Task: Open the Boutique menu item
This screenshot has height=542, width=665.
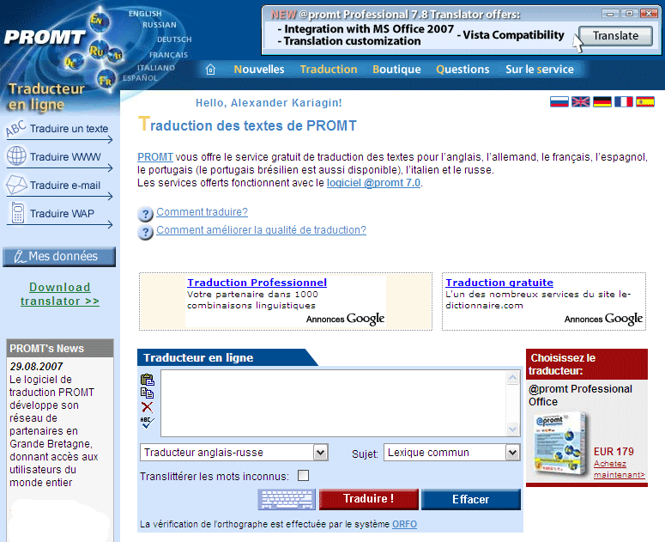Action: pos(396,70)
